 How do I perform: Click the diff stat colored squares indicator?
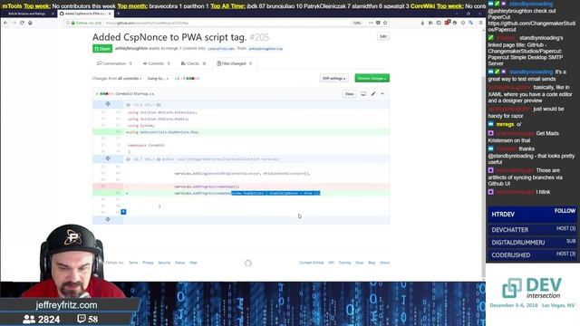point(193,79)
